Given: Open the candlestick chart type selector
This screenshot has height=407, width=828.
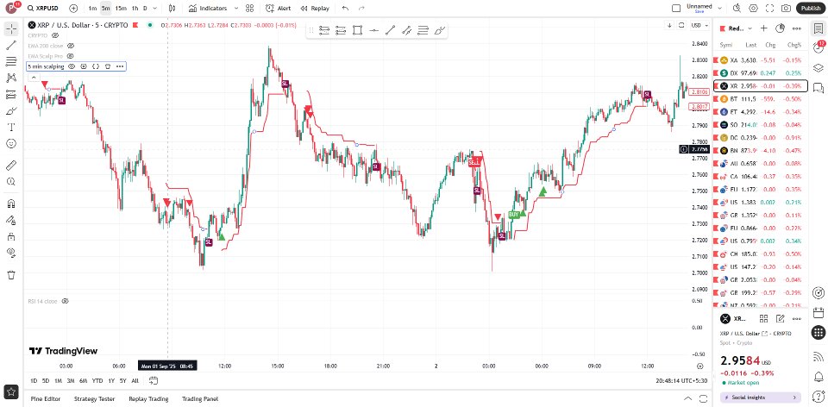Looking at the screenshot, I should point(172,9).
